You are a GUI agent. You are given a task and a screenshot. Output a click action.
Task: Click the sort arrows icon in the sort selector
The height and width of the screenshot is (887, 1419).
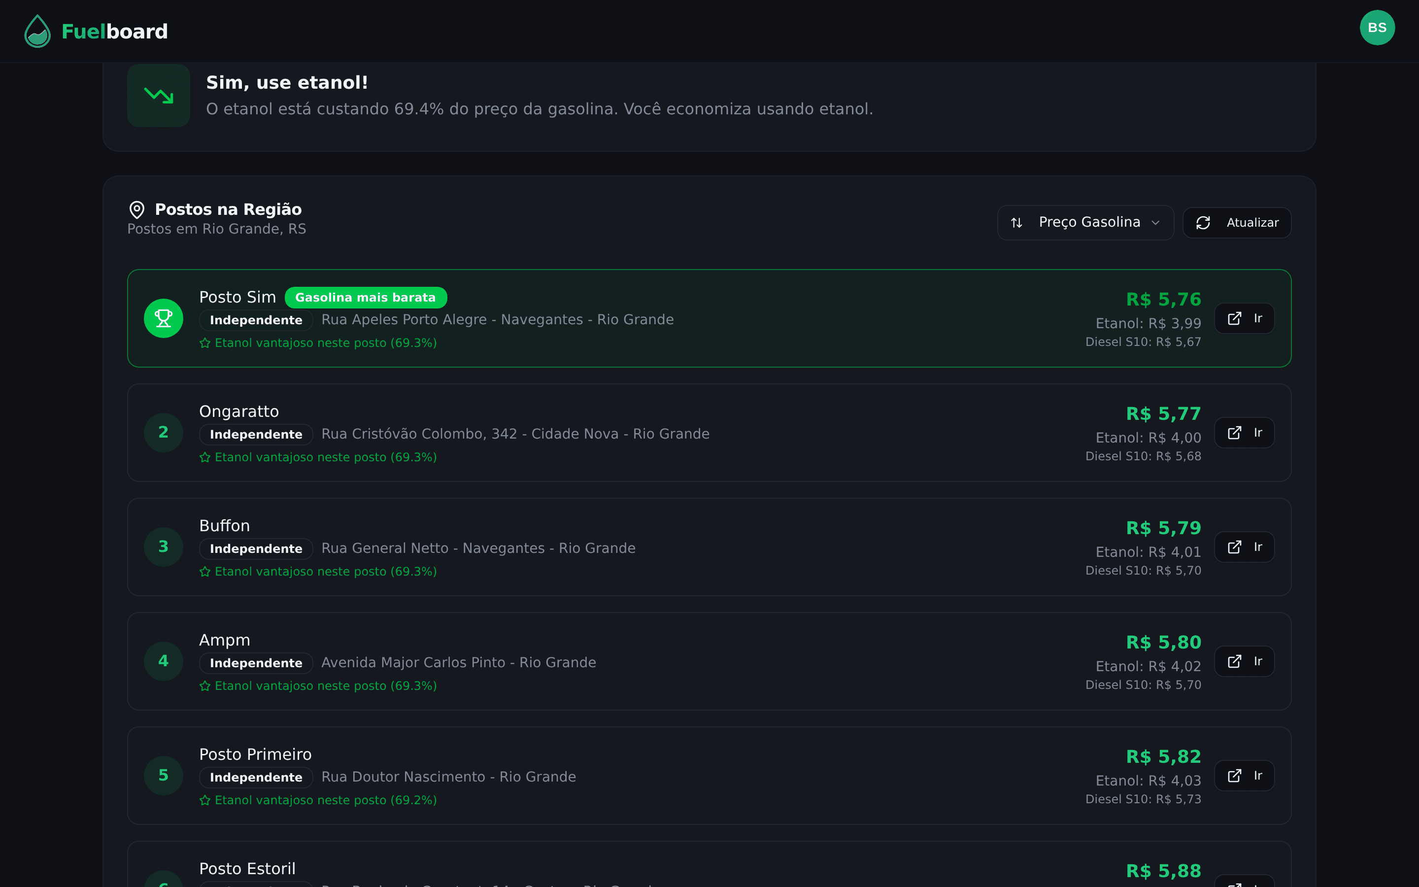pyautogui.click(x=1016, y=223)
